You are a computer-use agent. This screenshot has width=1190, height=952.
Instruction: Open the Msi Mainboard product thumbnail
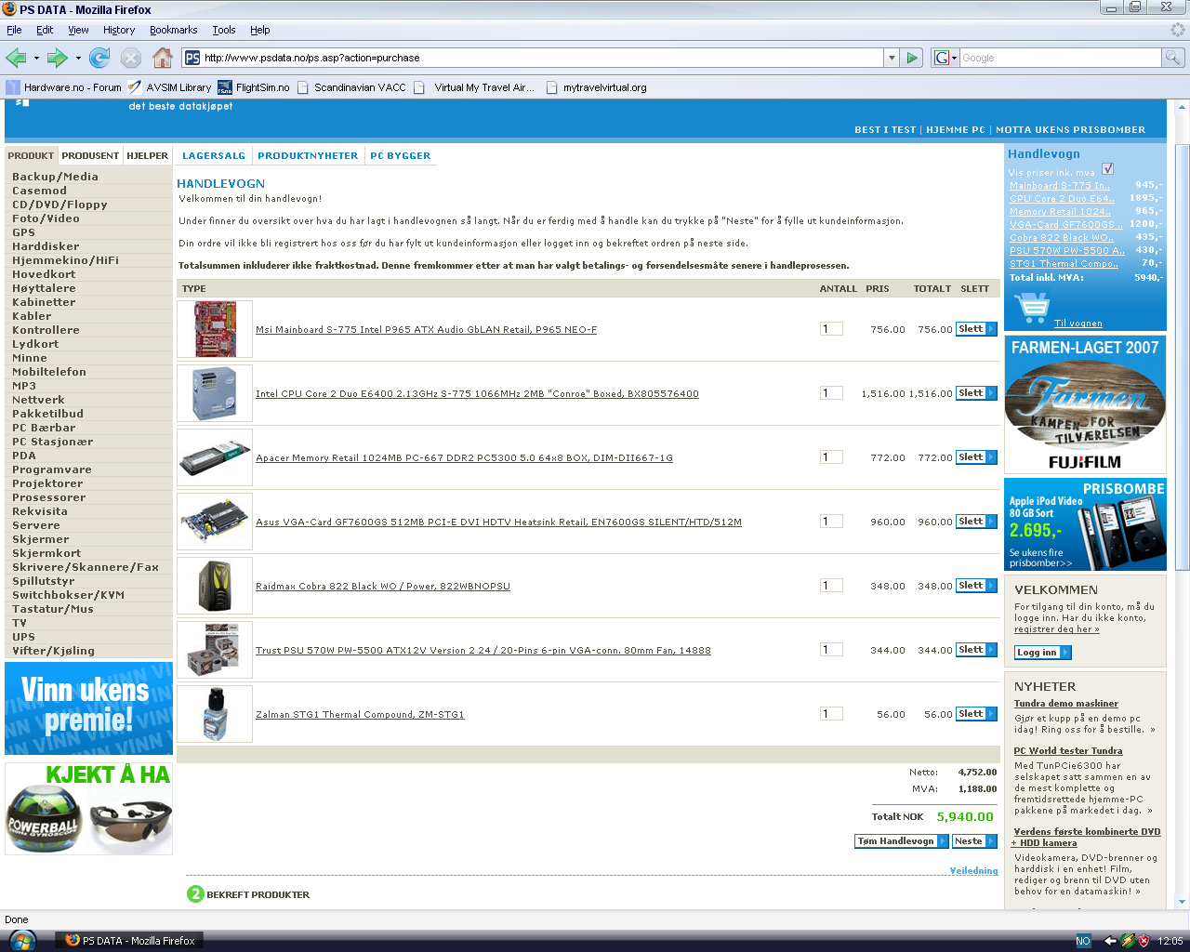point(215,329)
